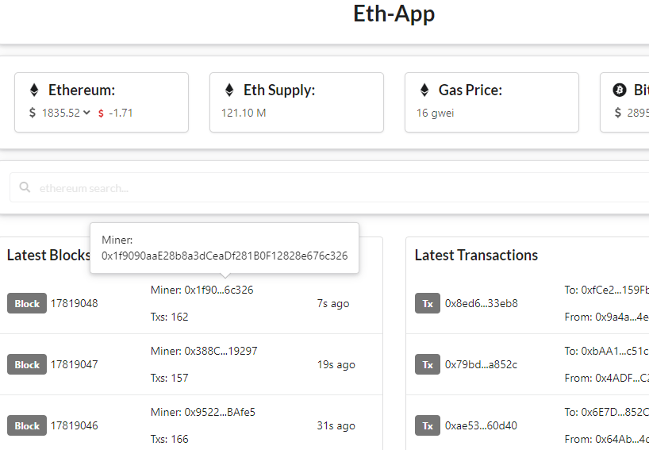Image resolution: width=649 pixels, height=450 pixels.
Task: Open block number 17819046 link
Action: point(74,425)
